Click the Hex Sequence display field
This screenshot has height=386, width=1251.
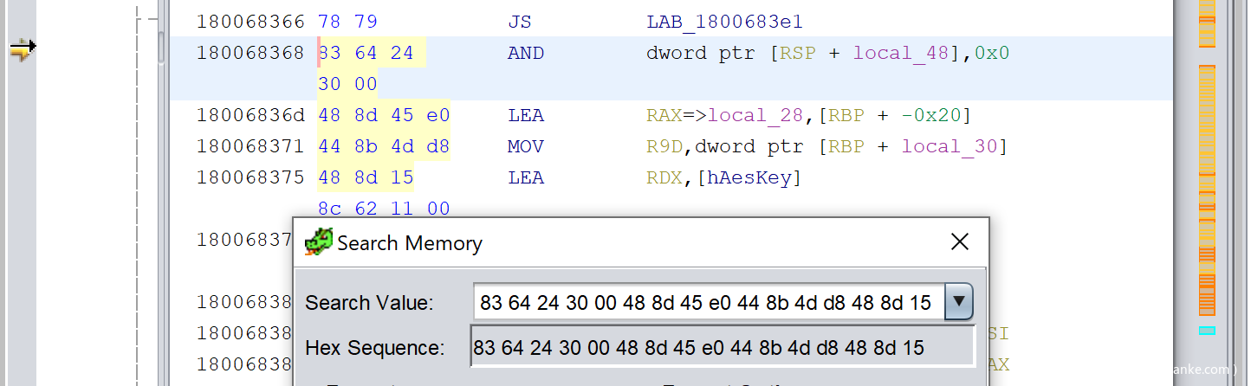[722, 348]
